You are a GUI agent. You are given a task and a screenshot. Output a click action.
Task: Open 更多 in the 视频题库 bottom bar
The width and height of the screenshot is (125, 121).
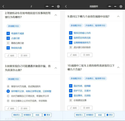point(109,115)
